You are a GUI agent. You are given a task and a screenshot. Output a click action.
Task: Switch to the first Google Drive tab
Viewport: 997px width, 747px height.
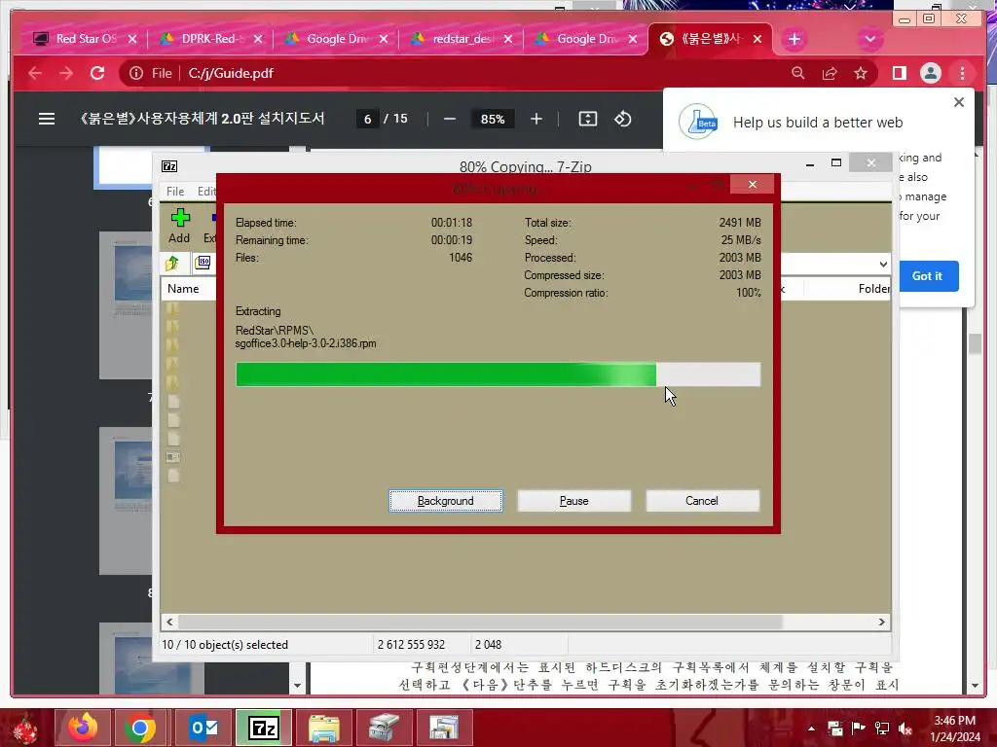(336, 39)
